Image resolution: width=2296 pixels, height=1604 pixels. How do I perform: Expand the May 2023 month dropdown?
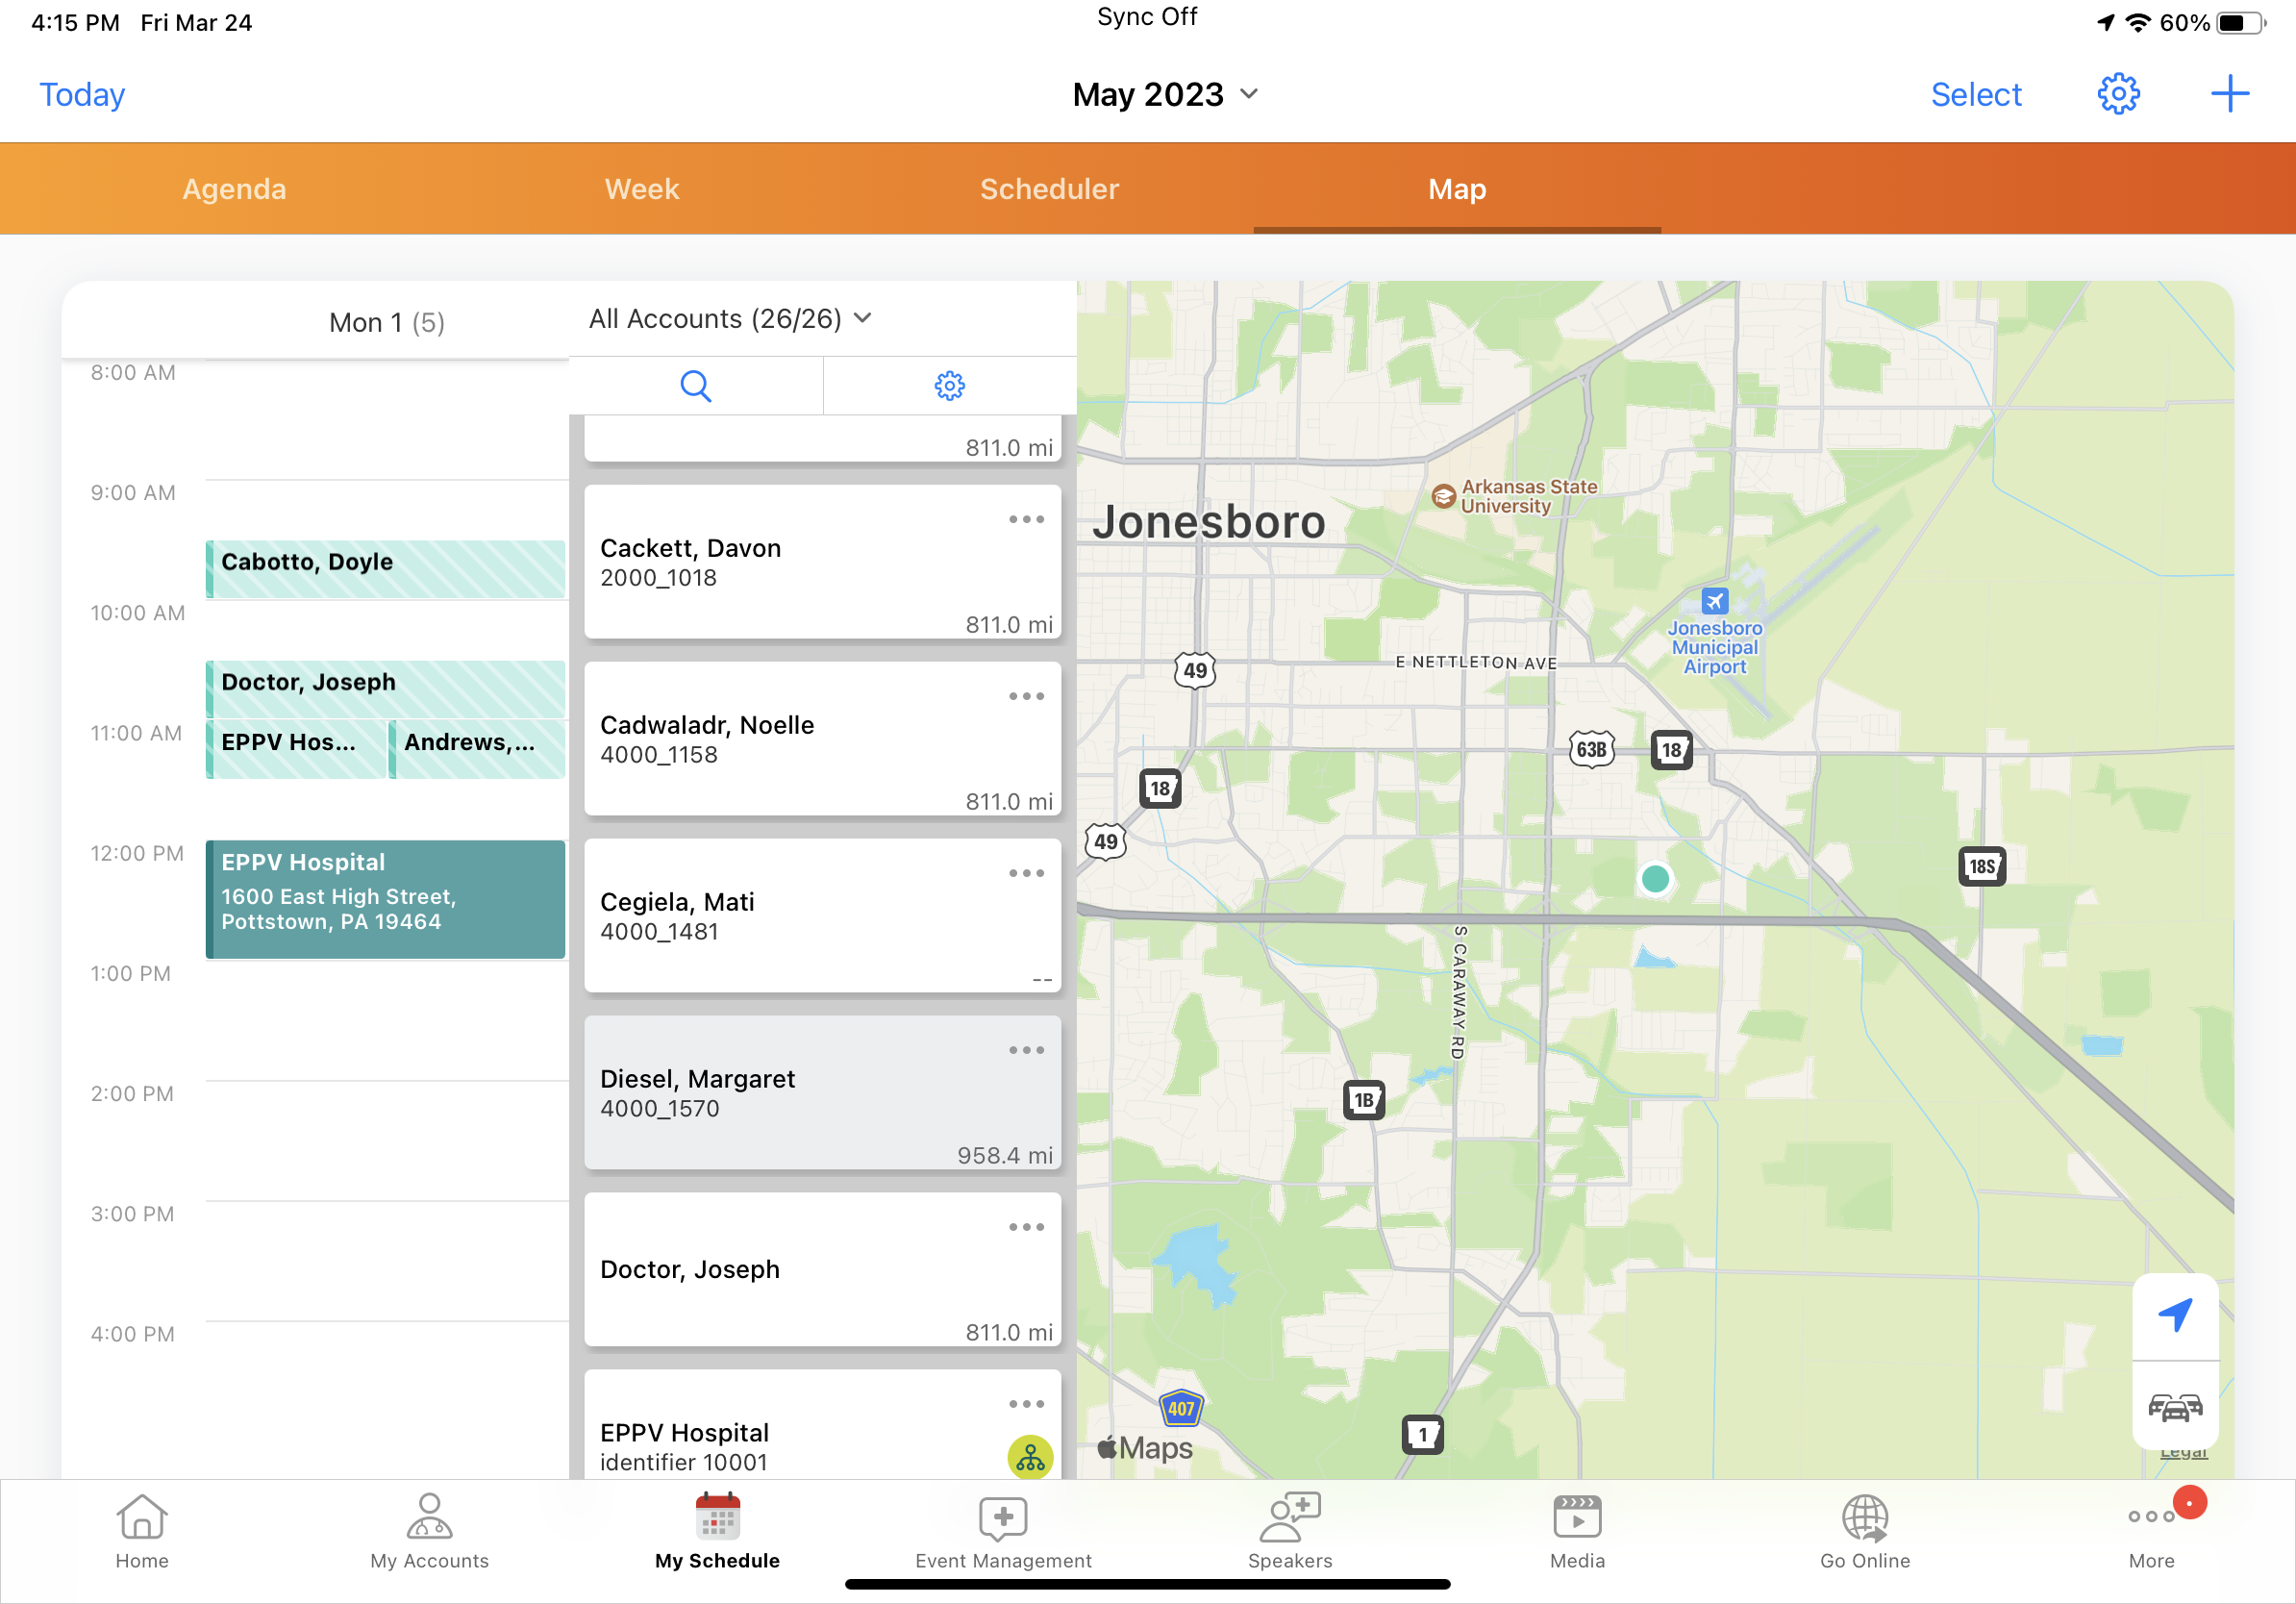pos(1165,94)
